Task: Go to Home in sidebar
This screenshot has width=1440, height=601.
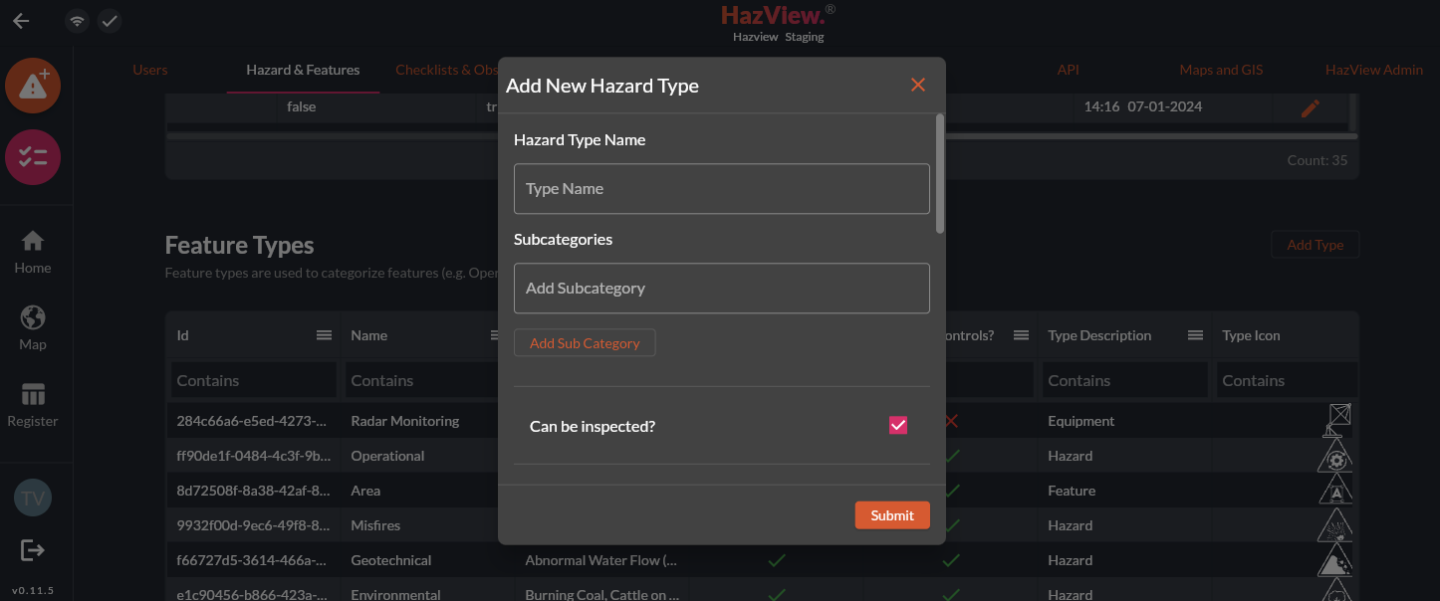Action: pyautogui.click(x=33, y=252)
